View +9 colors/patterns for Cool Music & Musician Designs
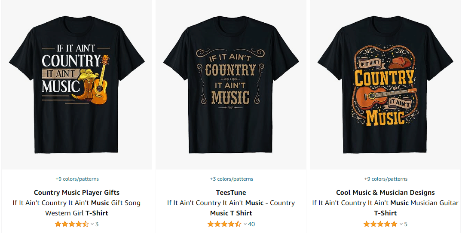 pos(386,179)
